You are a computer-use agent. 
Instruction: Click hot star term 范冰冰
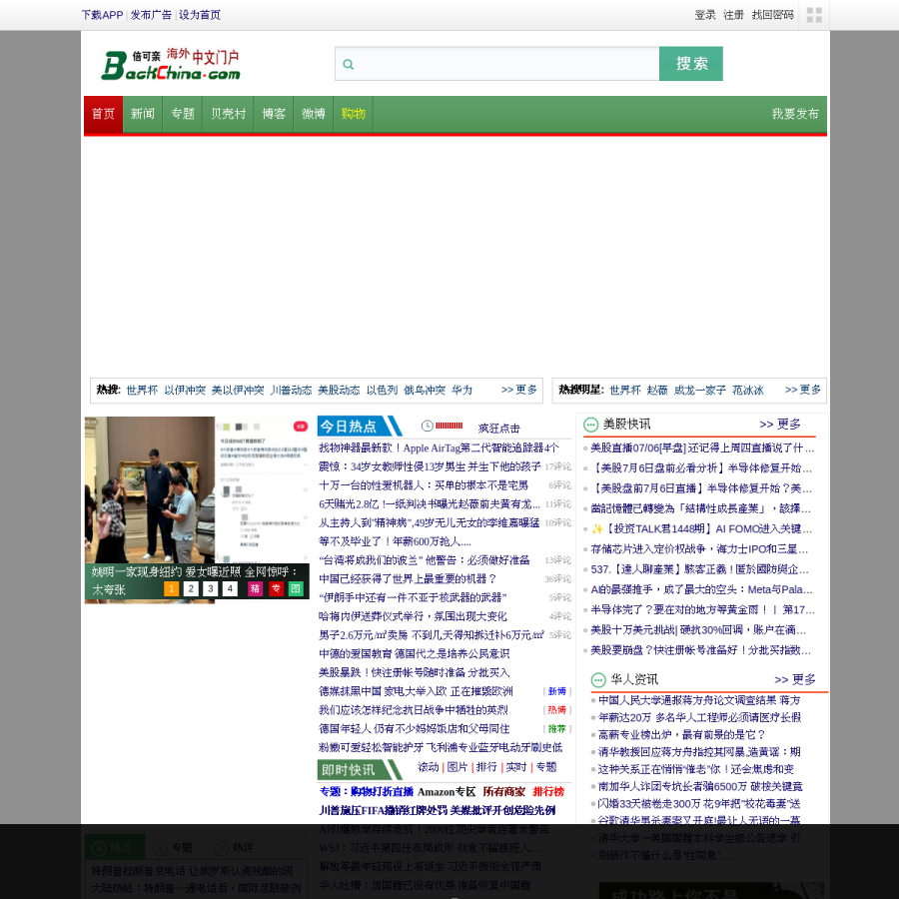click(747, 391)
